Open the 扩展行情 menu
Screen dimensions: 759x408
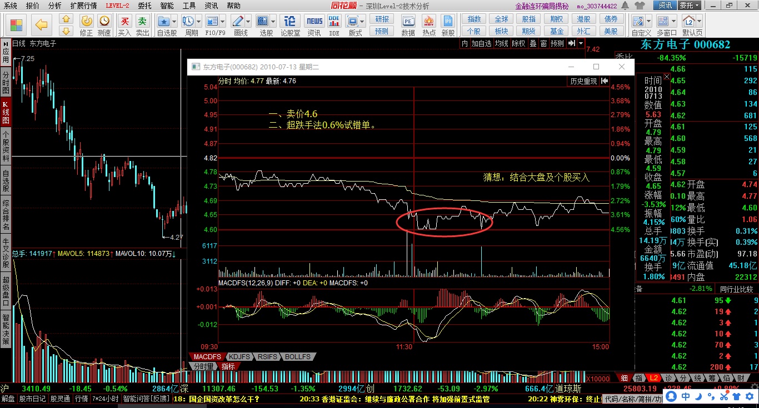[x=83, y=6]
